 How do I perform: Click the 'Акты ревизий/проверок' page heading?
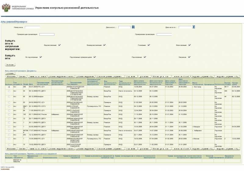point(14,22)
